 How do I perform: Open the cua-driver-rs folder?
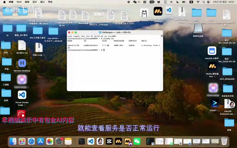point(53,31)
